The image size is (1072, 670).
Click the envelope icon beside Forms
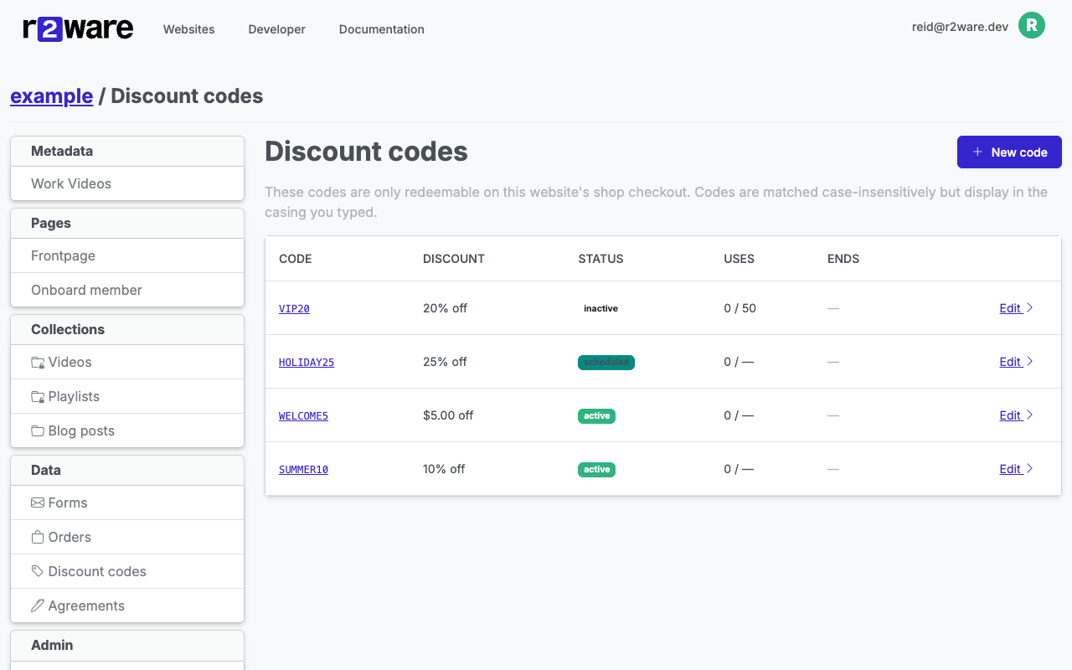38,503
